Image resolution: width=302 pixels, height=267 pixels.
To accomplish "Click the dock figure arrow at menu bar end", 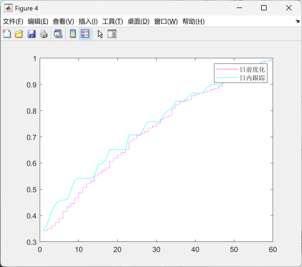I will tap(297, 21).
